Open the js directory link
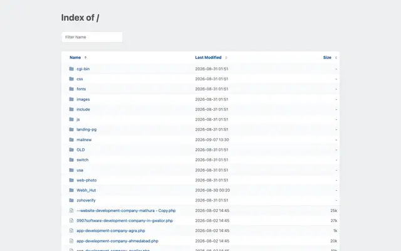Screen dimensions: 401x251 78,120
